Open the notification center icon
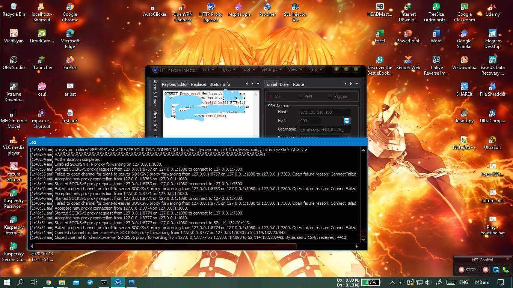This screenshot has height=288, width=513. (501, 282)
